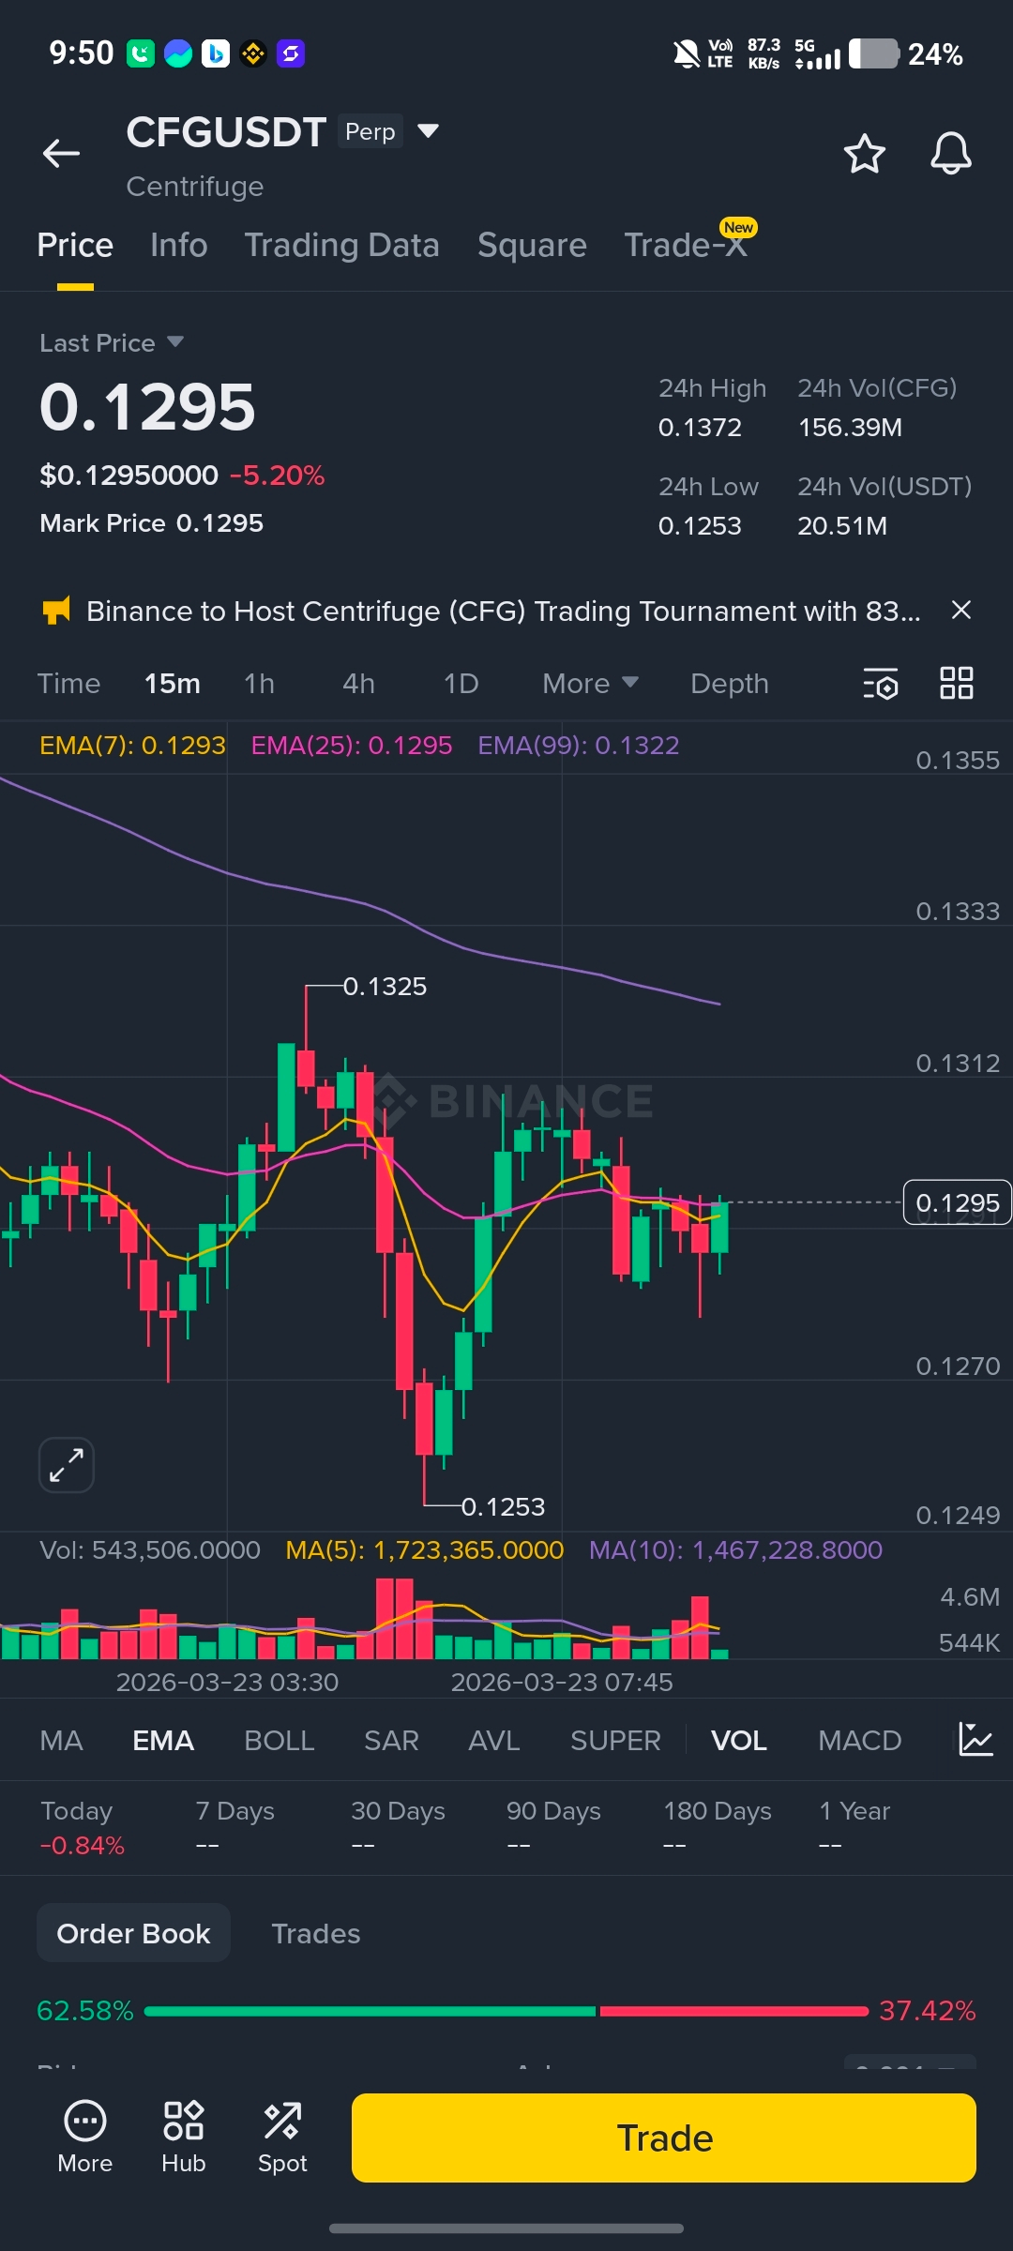
Task: Tap the muted notifications status icon
Action: click(x=687, y=54)
